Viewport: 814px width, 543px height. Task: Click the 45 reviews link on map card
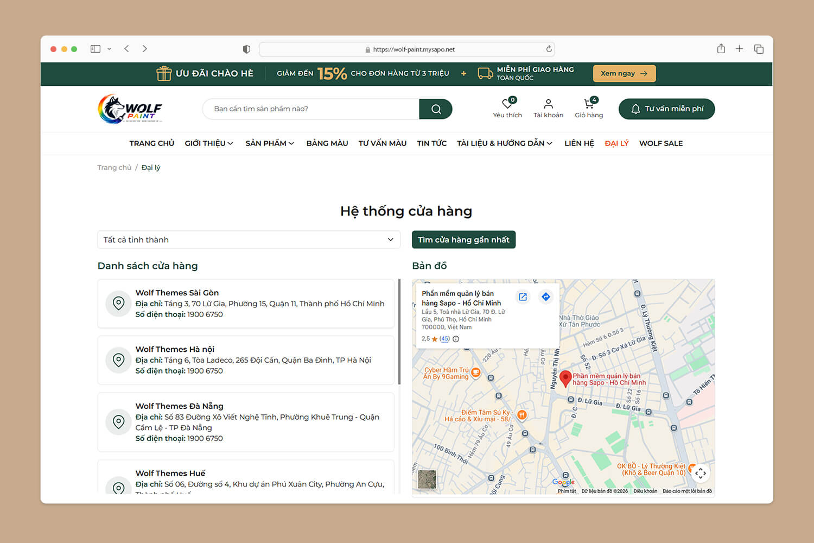(444, 339)
